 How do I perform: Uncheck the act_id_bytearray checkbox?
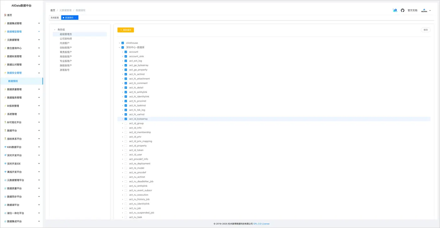pos(126,119)
